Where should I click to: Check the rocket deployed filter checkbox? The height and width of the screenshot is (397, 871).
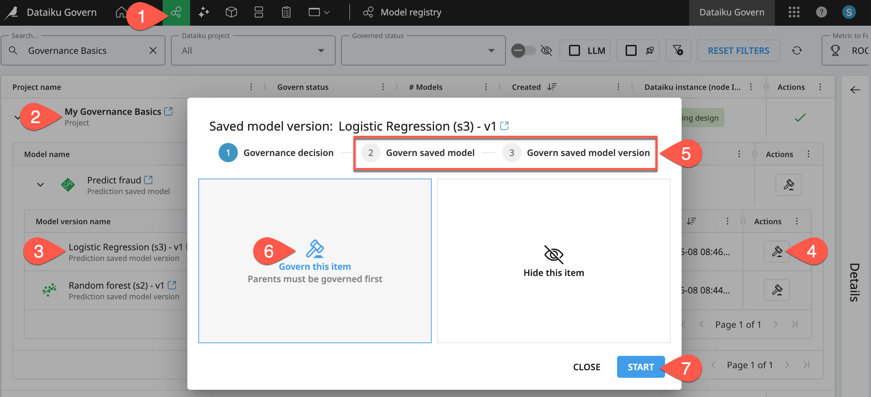631,51
